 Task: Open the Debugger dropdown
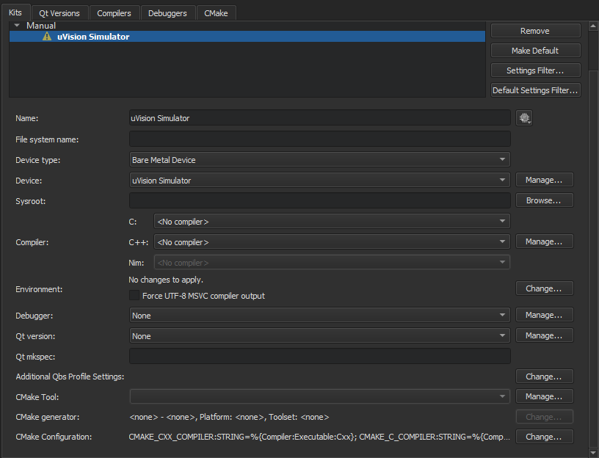319,314
